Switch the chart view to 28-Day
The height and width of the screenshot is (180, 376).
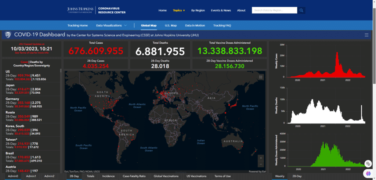[x=297, y=176]
